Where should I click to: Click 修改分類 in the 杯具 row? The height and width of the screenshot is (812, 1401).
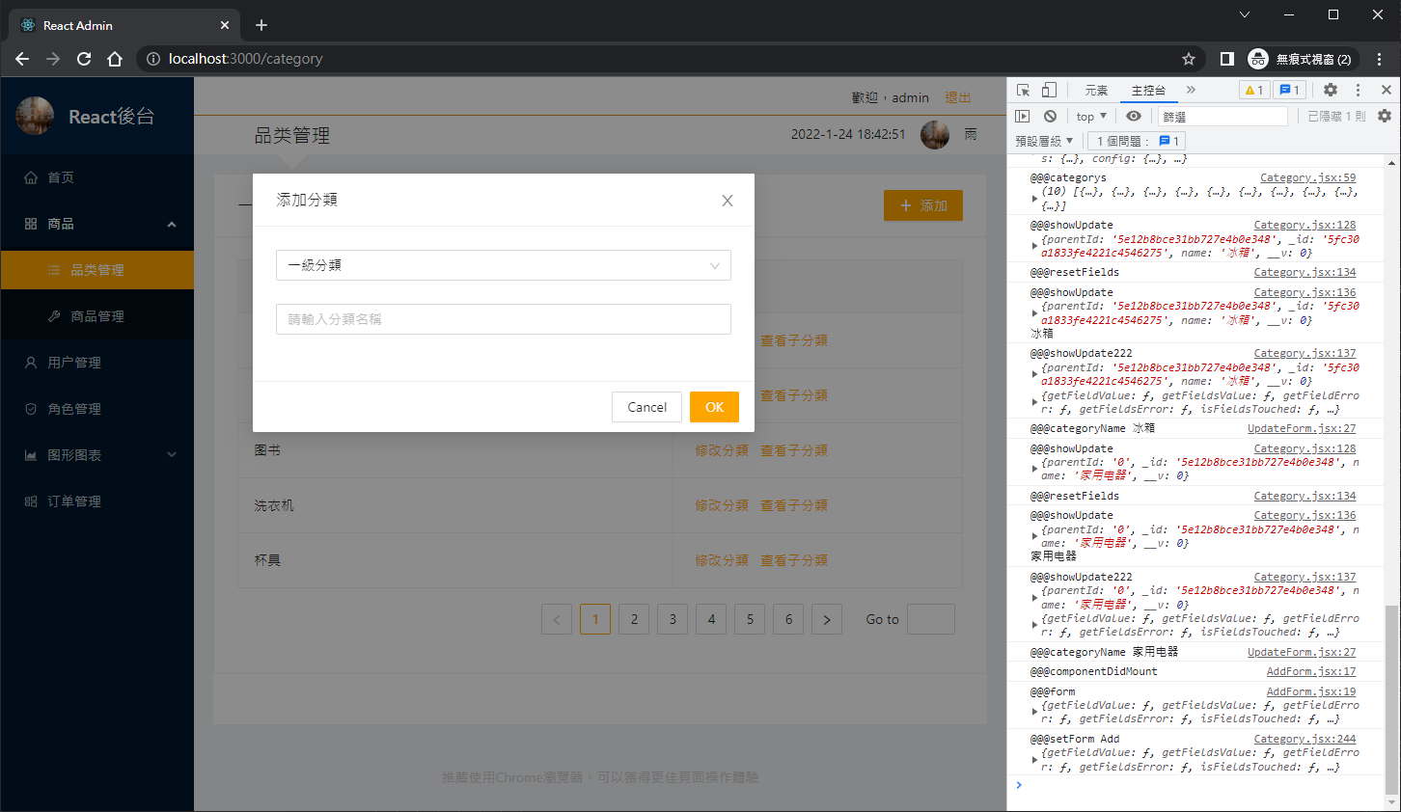click(722, 560)
